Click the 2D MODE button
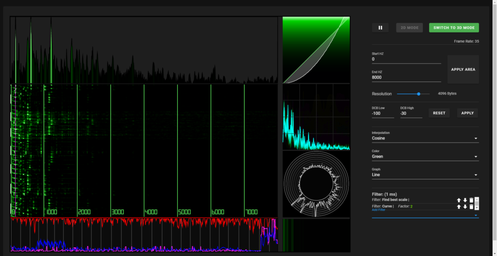 410,28
